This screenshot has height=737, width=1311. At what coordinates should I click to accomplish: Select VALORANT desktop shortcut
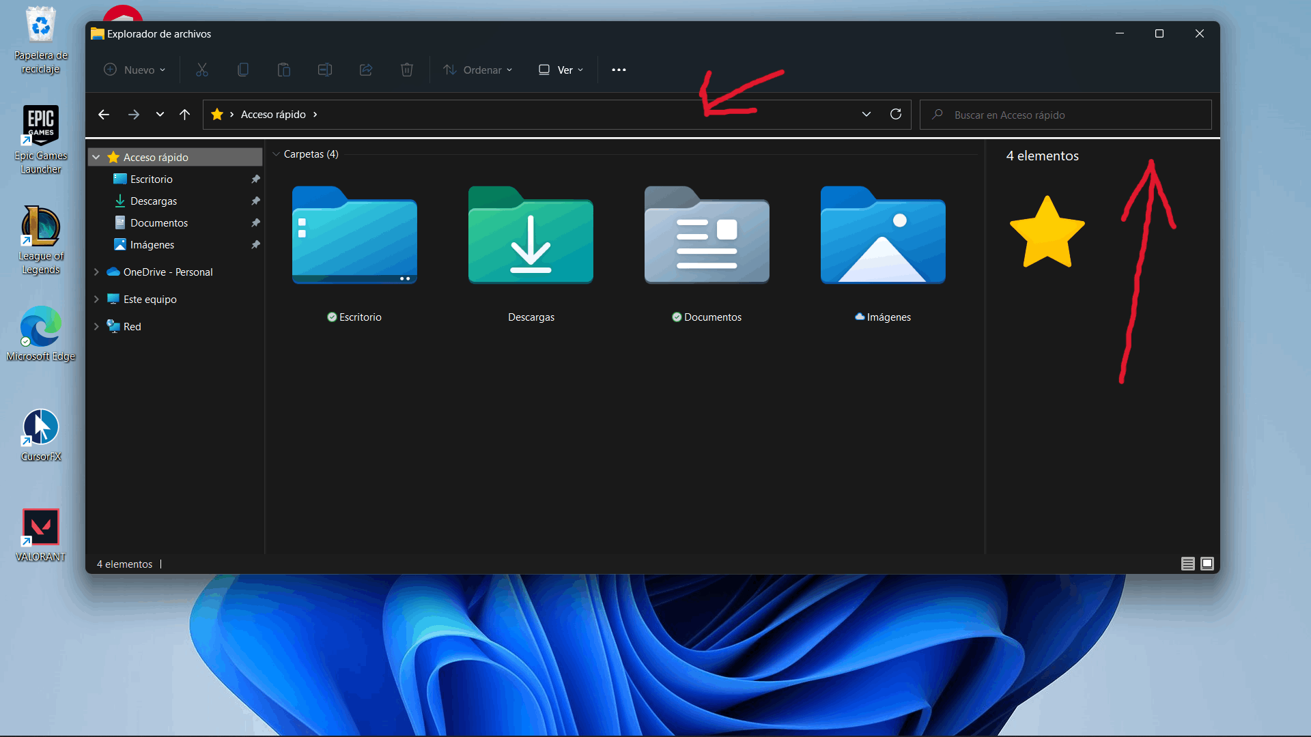(41, 536)
